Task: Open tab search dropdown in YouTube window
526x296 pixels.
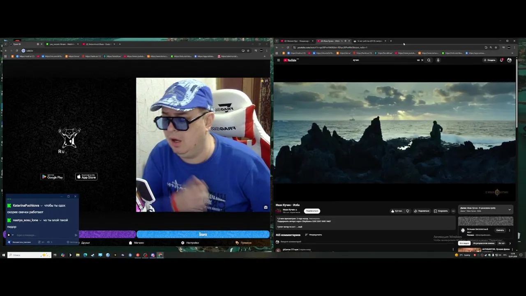Action: coord(276,41)
